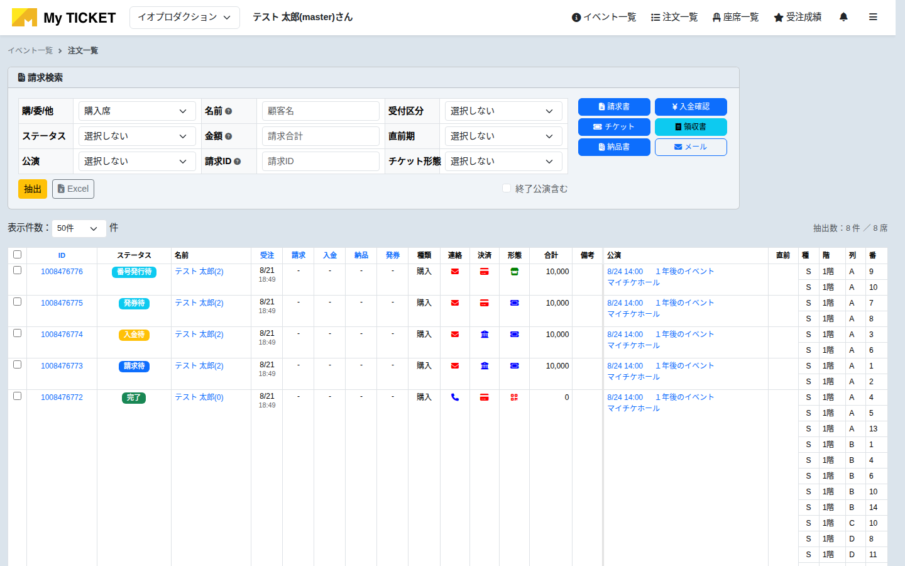Enable the 終了公演含む checkbox

[507, 188]
